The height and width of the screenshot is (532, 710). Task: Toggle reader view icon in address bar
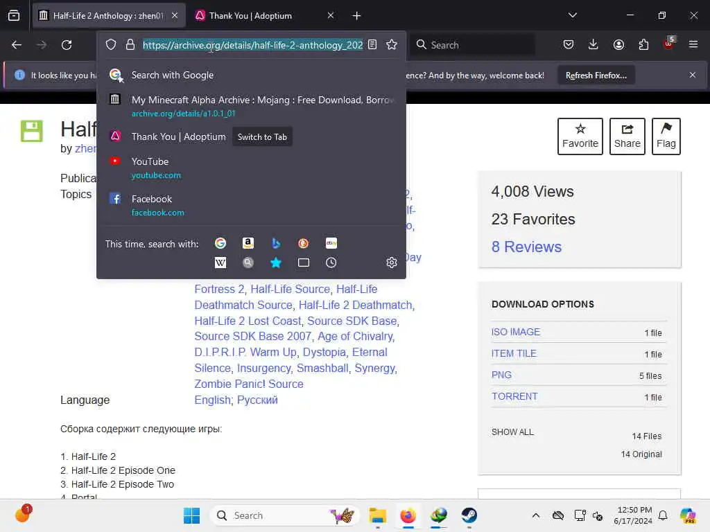[372, 45]
